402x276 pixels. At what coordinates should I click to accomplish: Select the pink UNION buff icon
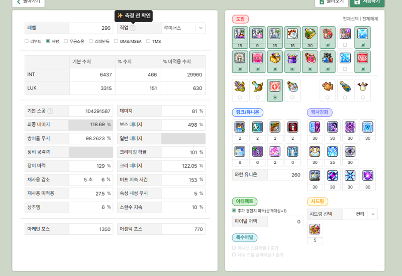point(257,61)
